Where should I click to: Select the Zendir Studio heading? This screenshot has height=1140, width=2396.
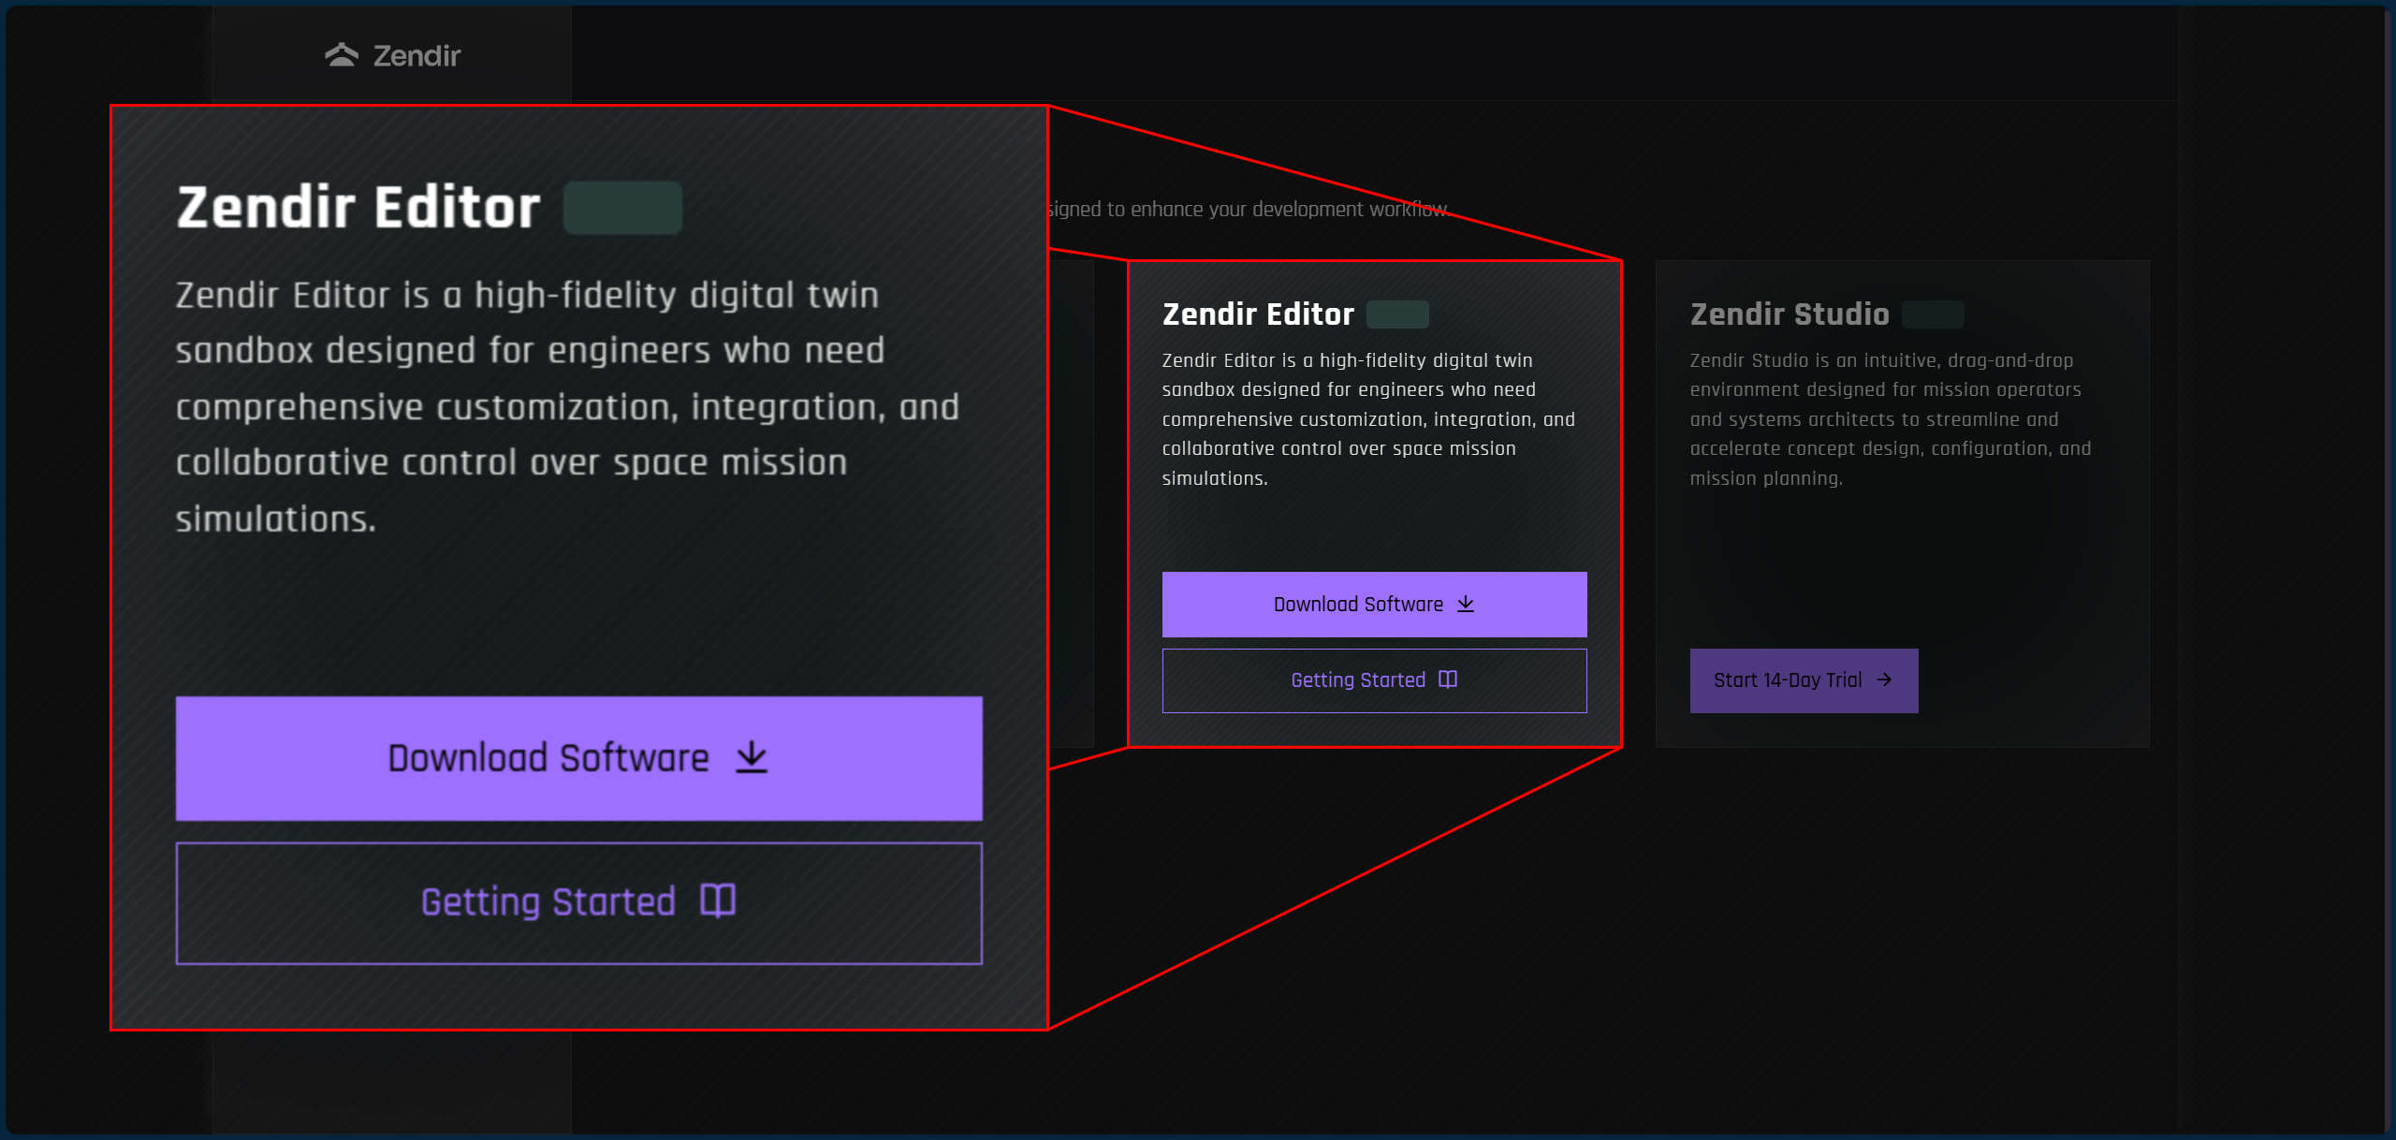(x=1789, y=314)
